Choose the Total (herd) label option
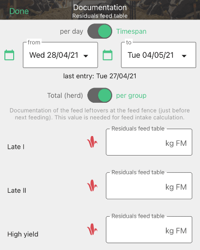Screen dimensions: 200x250 (x=65, y=95)
